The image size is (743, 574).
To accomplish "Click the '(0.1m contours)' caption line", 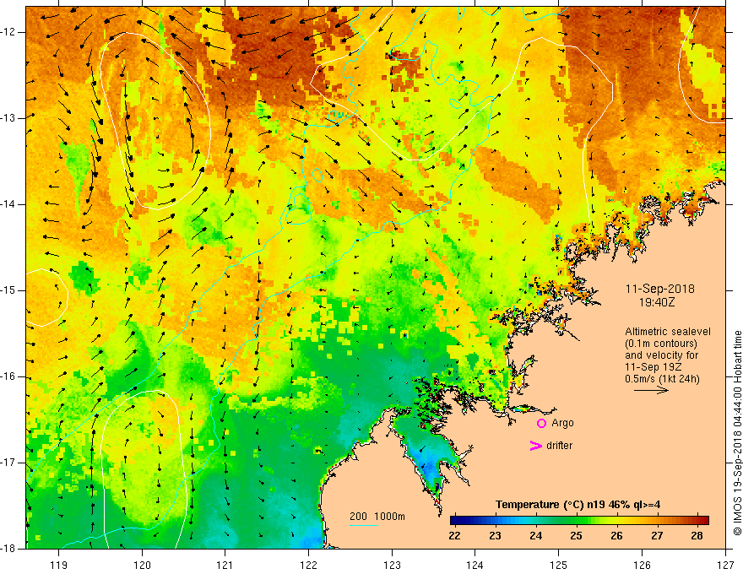I will (x=661, y=344).
